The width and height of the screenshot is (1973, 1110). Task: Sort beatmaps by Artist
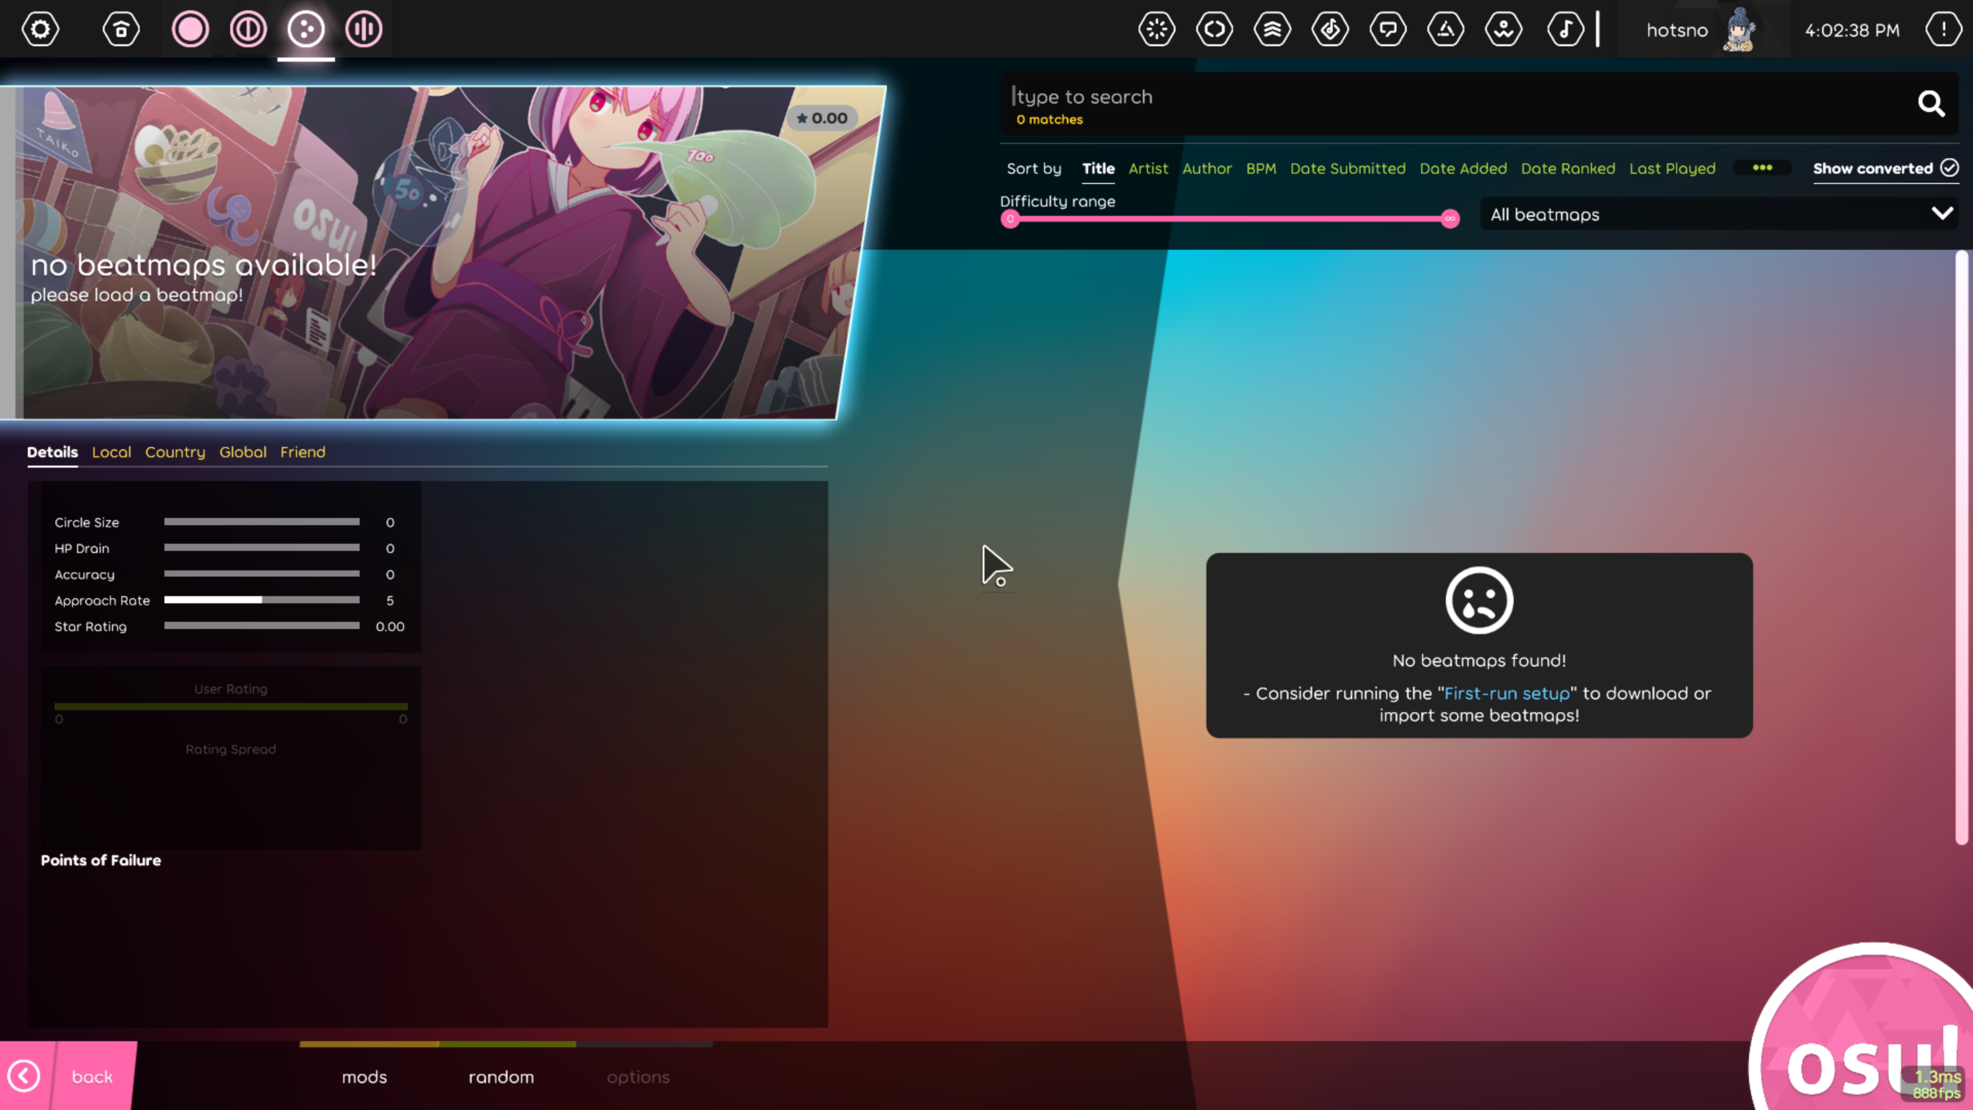click(x=1148, y=169)
